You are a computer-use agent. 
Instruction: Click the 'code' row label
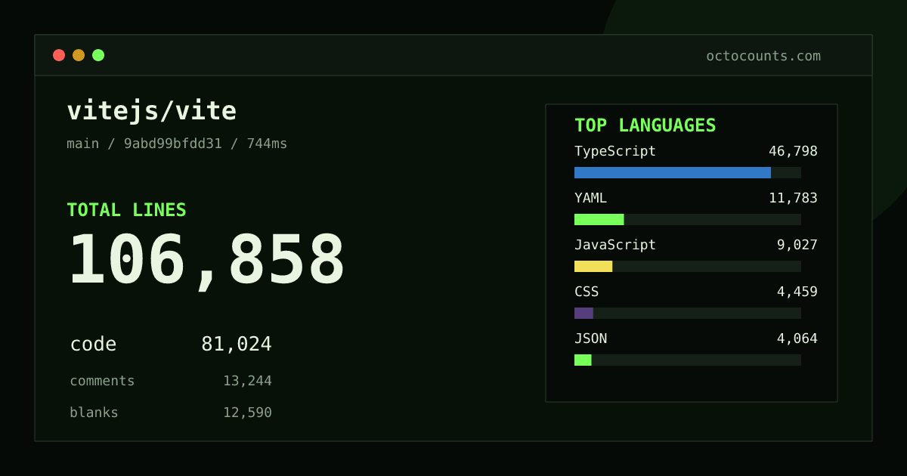pos(93,345)
